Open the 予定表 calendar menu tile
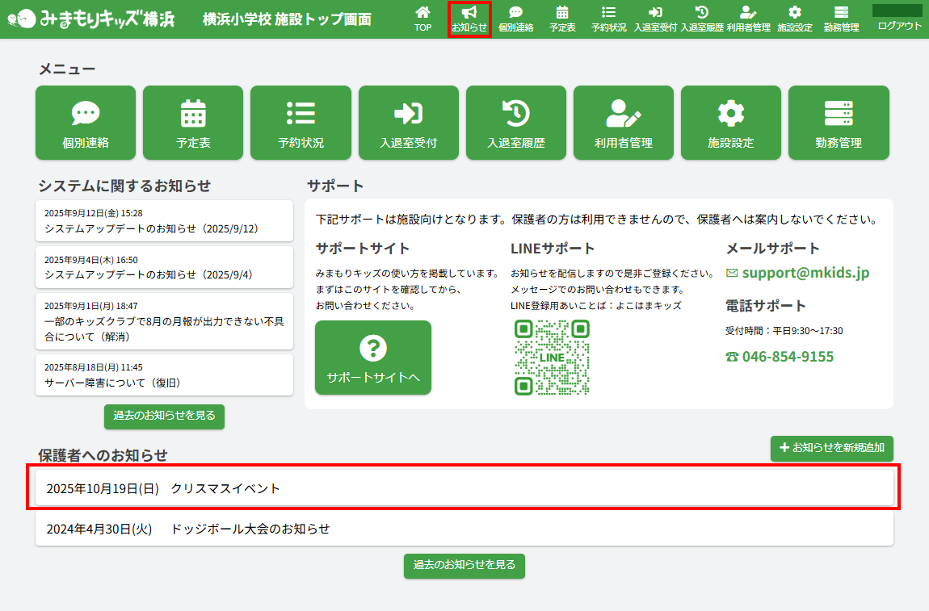929x611 pixels. point(193,123)
